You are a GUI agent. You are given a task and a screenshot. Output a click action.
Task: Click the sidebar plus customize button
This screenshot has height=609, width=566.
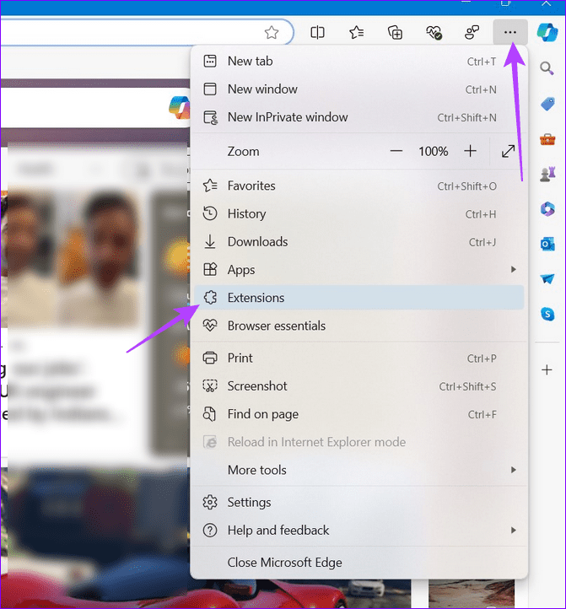tap(547, 369)
